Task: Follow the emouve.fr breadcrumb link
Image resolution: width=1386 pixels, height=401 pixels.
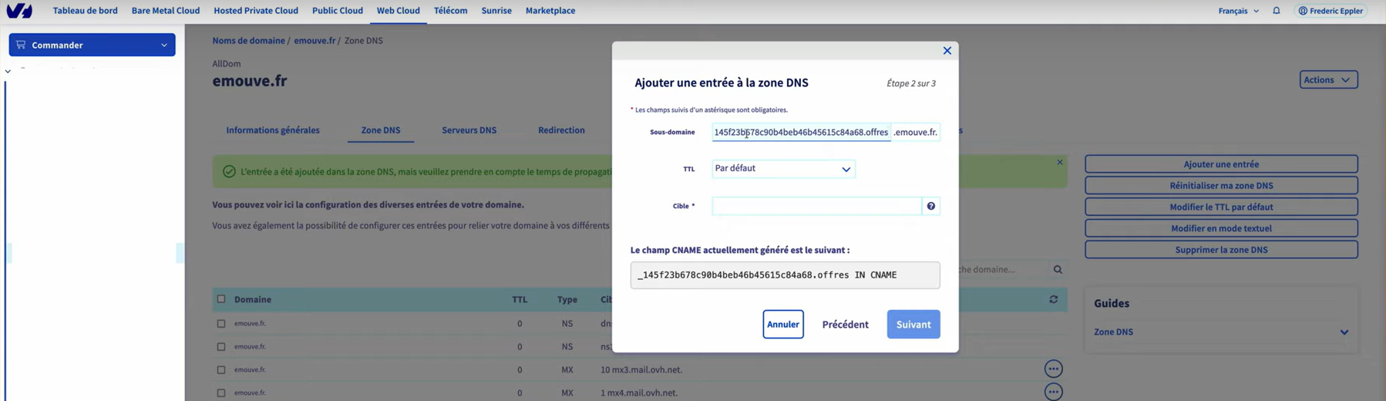Action: (315, 41)
